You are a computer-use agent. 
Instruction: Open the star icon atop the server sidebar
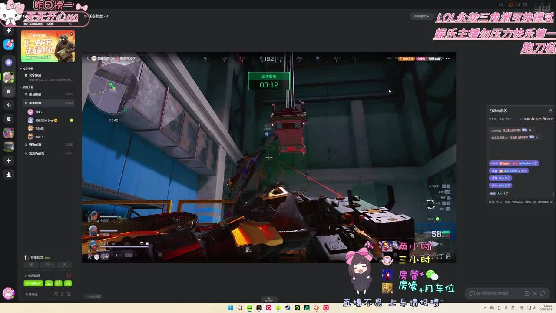pos(9,30)
